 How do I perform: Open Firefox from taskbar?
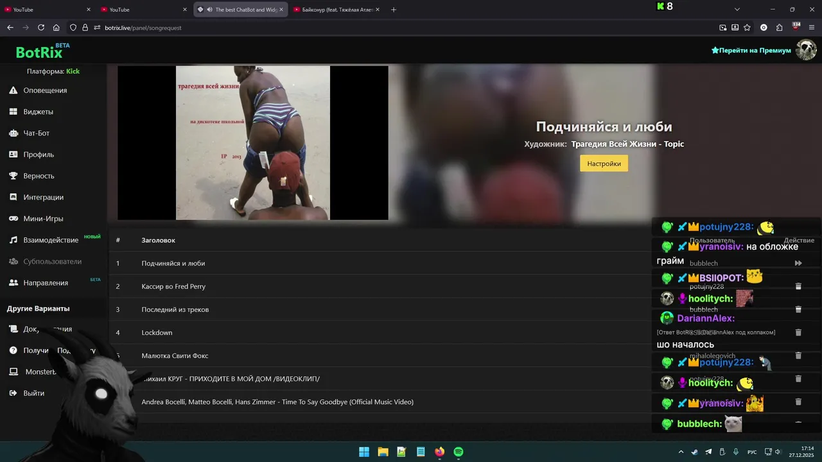pyautogui.click(x=439, y=452)
